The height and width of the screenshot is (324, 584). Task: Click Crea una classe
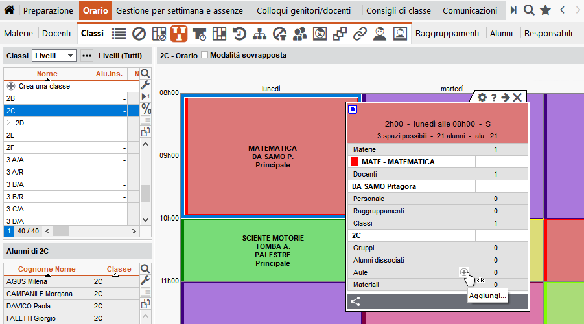pyautogui.click(x=44, y=86)
